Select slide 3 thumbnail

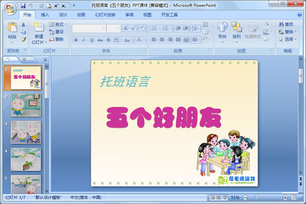point(26,132)
